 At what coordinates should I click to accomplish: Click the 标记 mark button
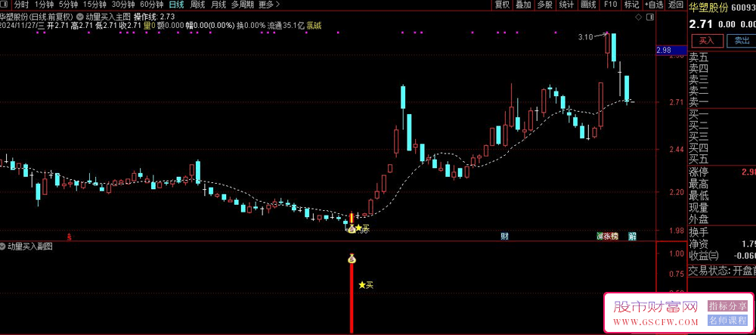[631, 5]
